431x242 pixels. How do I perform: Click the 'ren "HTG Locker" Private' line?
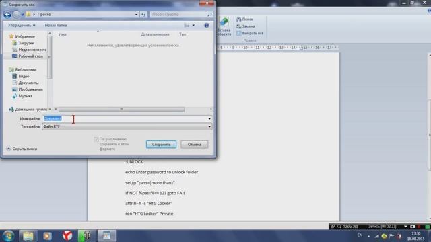click(150, 214)
